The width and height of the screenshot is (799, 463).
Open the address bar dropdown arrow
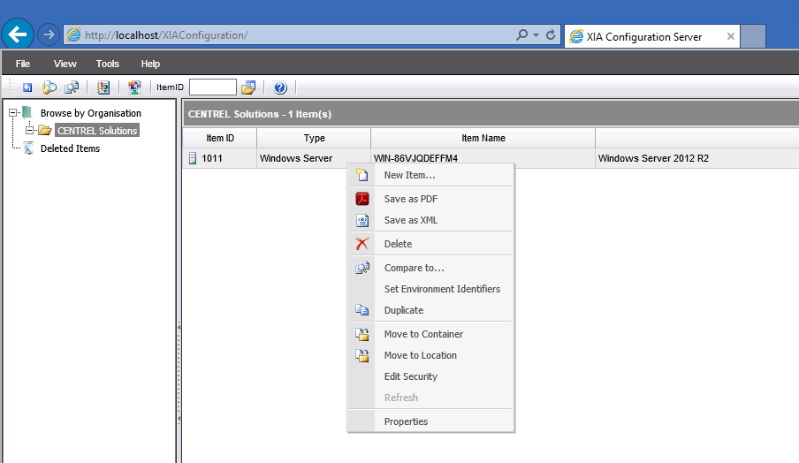(x=536, y=35)
